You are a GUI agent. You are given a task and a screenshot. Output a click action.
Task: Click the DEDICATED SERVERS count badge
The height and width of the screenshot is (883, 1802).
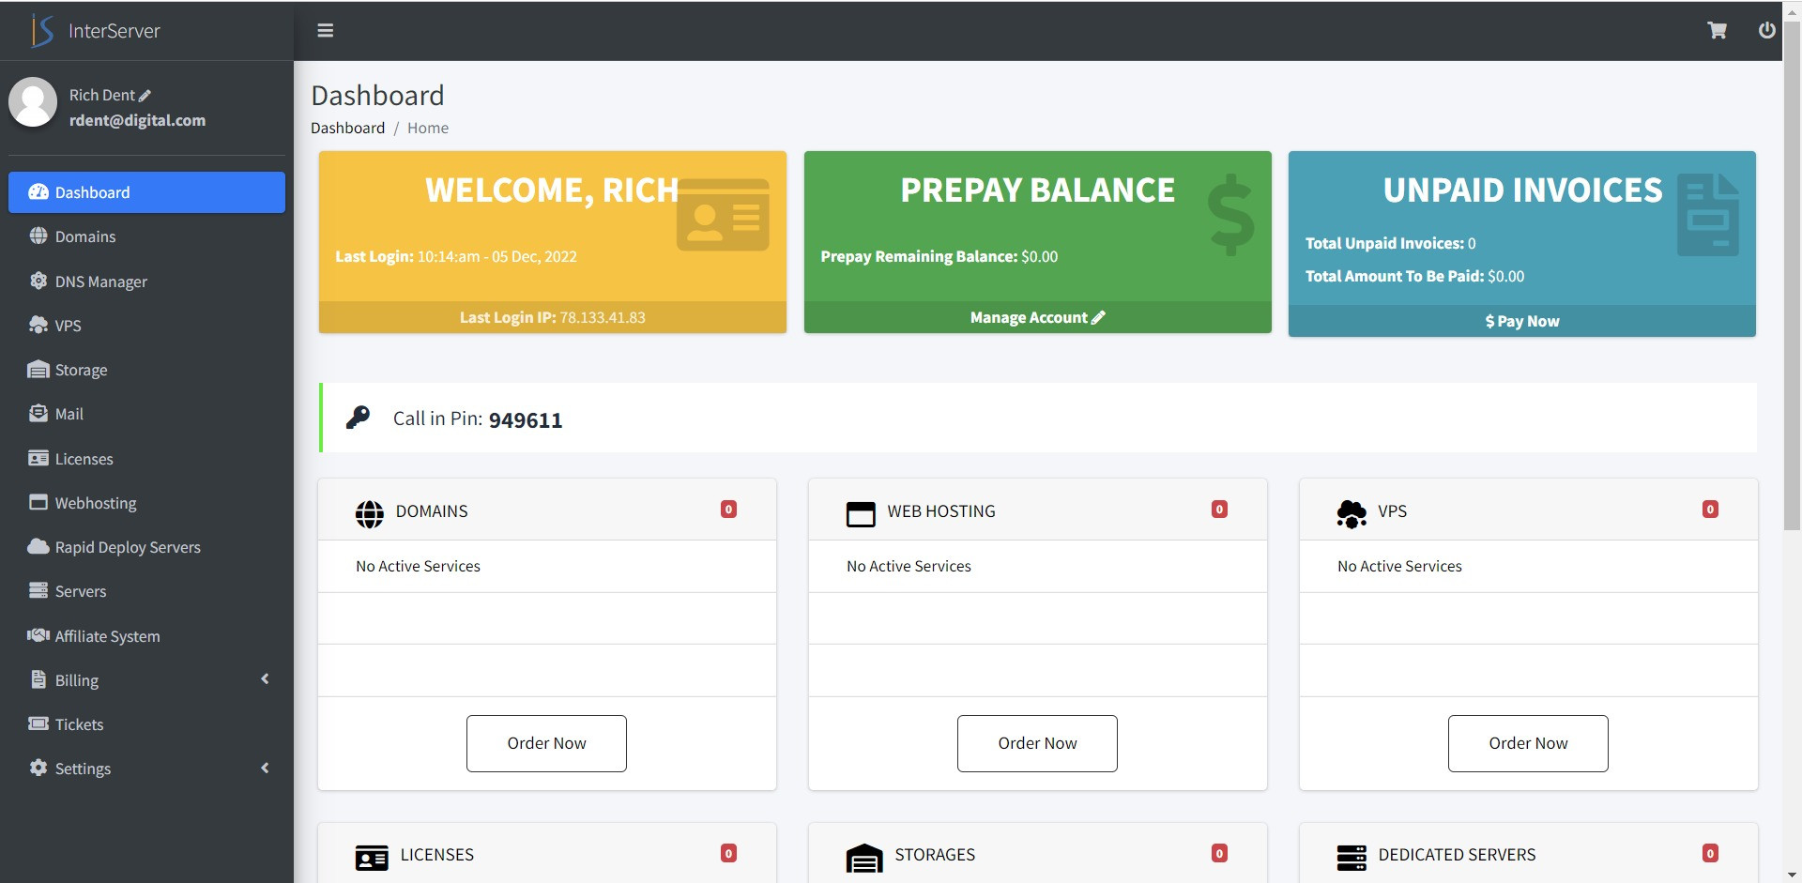coord(1710,853)
